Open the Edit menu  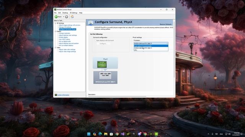[x=59, y=13]
